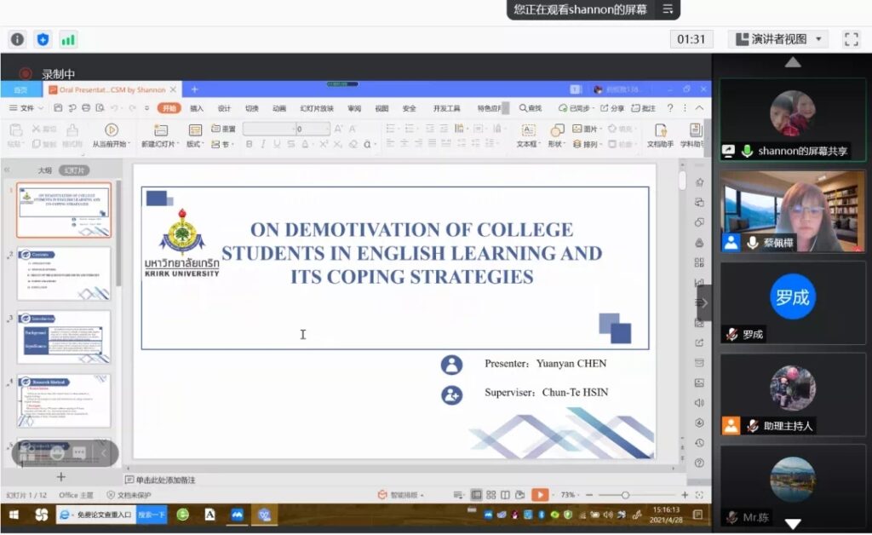Enter full screen with the corner-brackets icon
The image size is (872, 535).
[x=851, y=39]
